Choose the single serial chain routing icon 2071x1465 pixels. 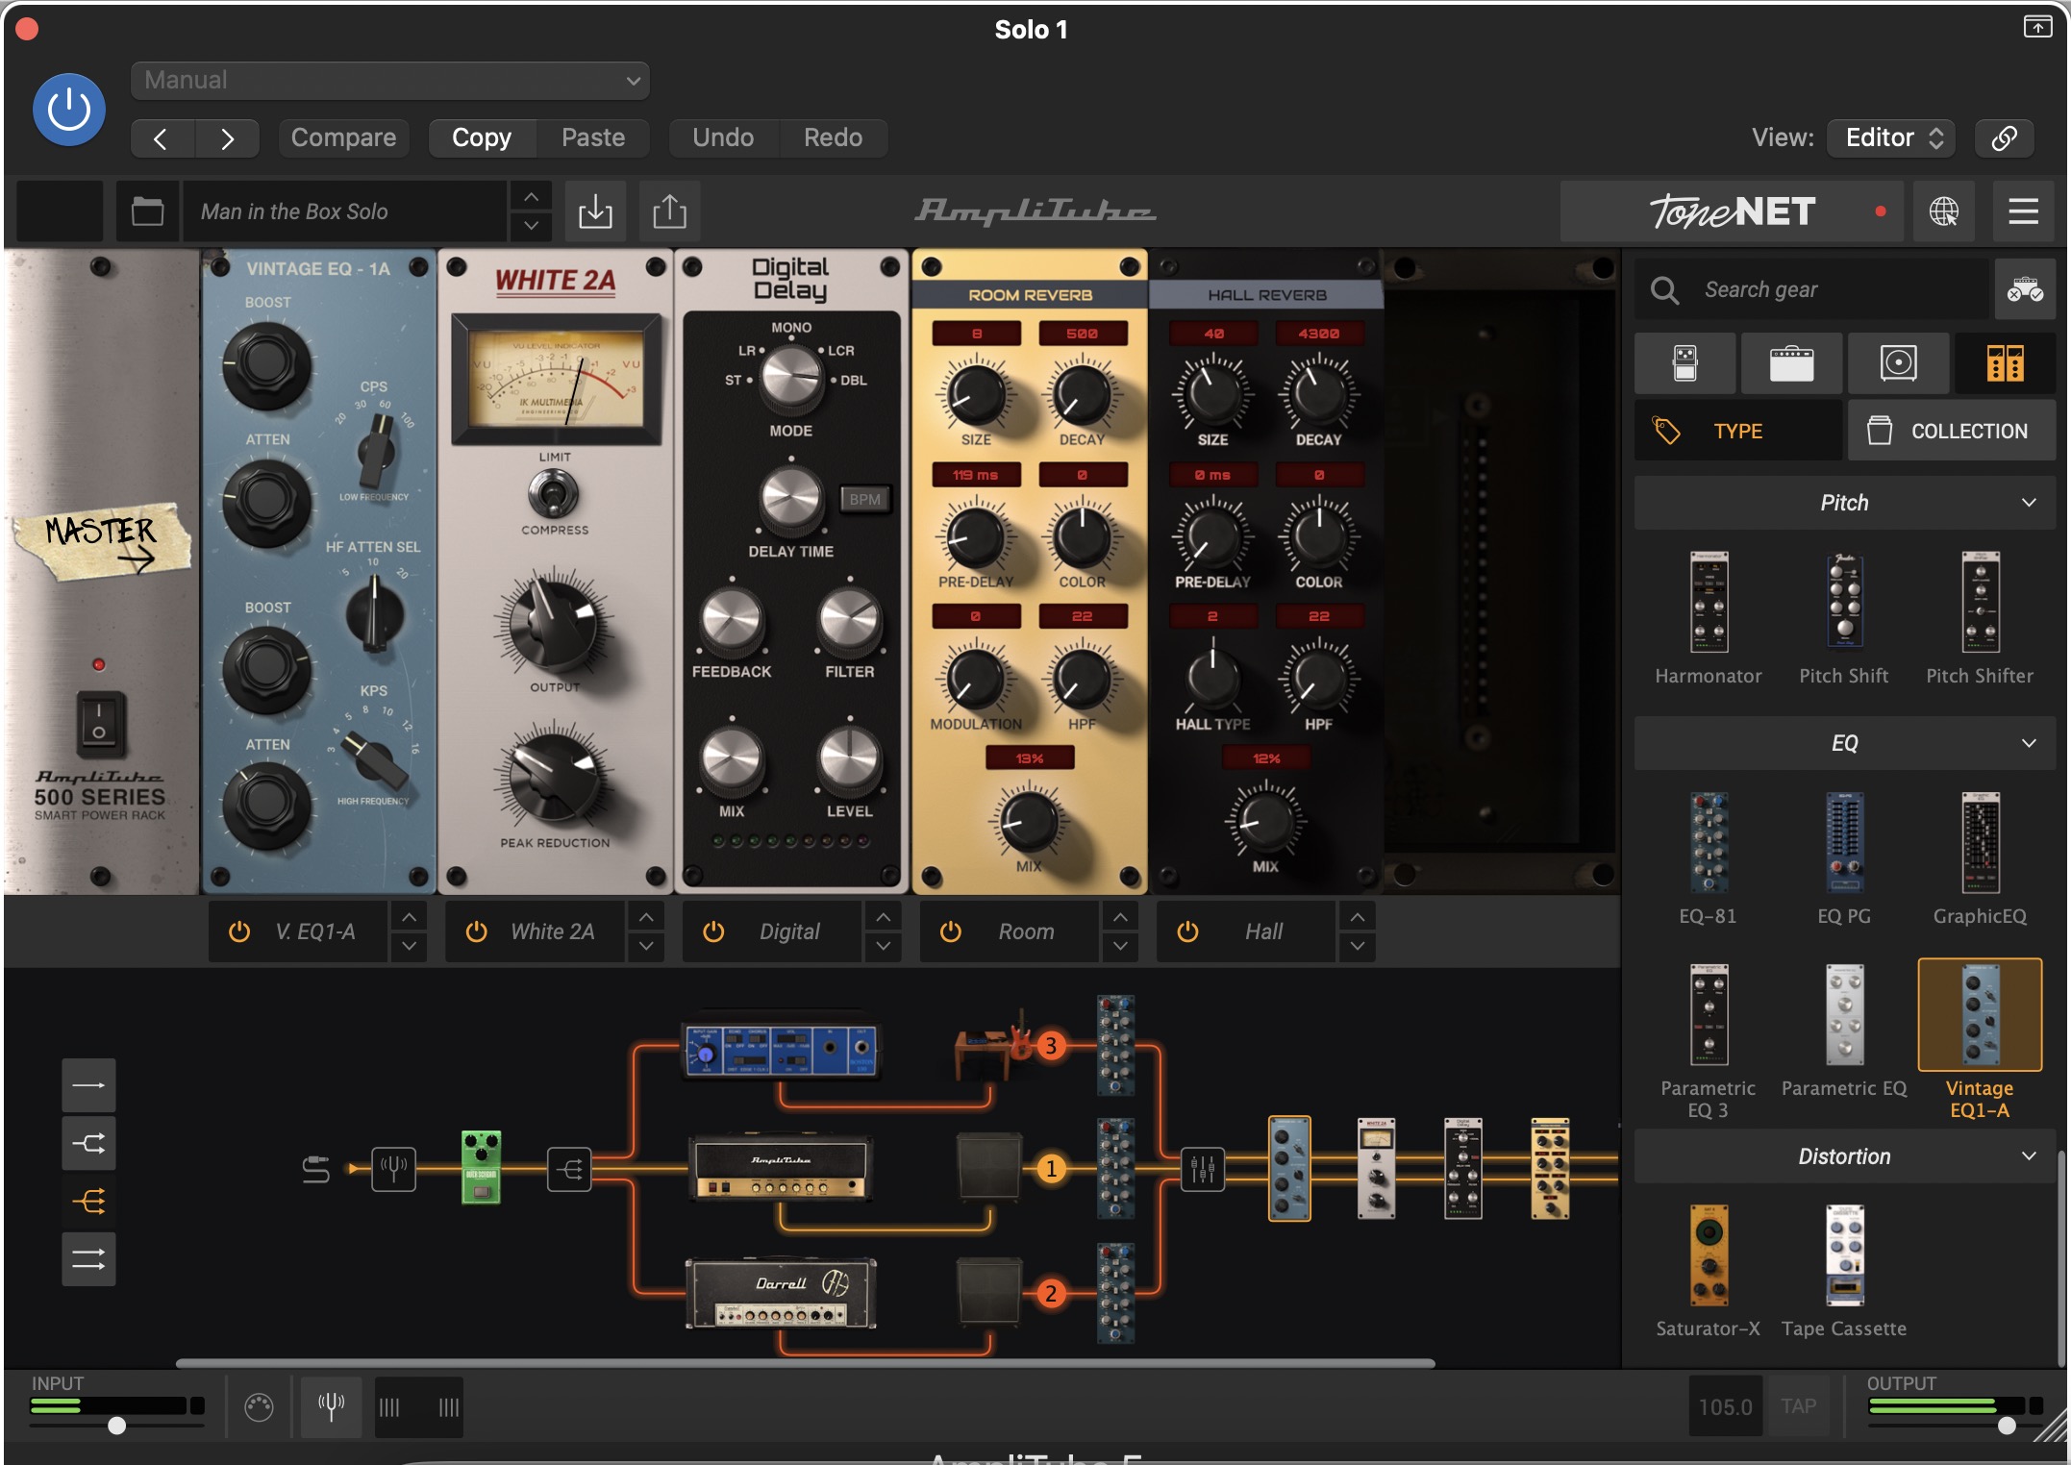coord(88,1085)
